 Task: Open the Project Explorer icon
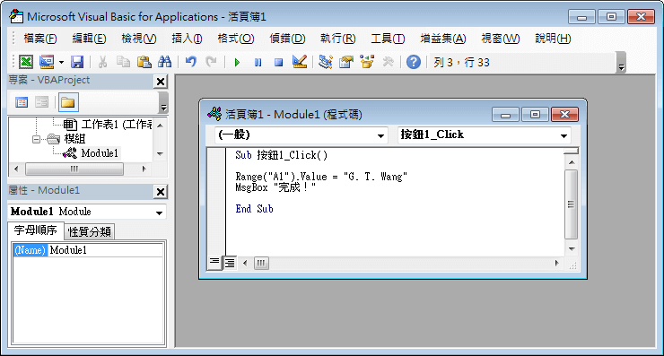(325, 62)
